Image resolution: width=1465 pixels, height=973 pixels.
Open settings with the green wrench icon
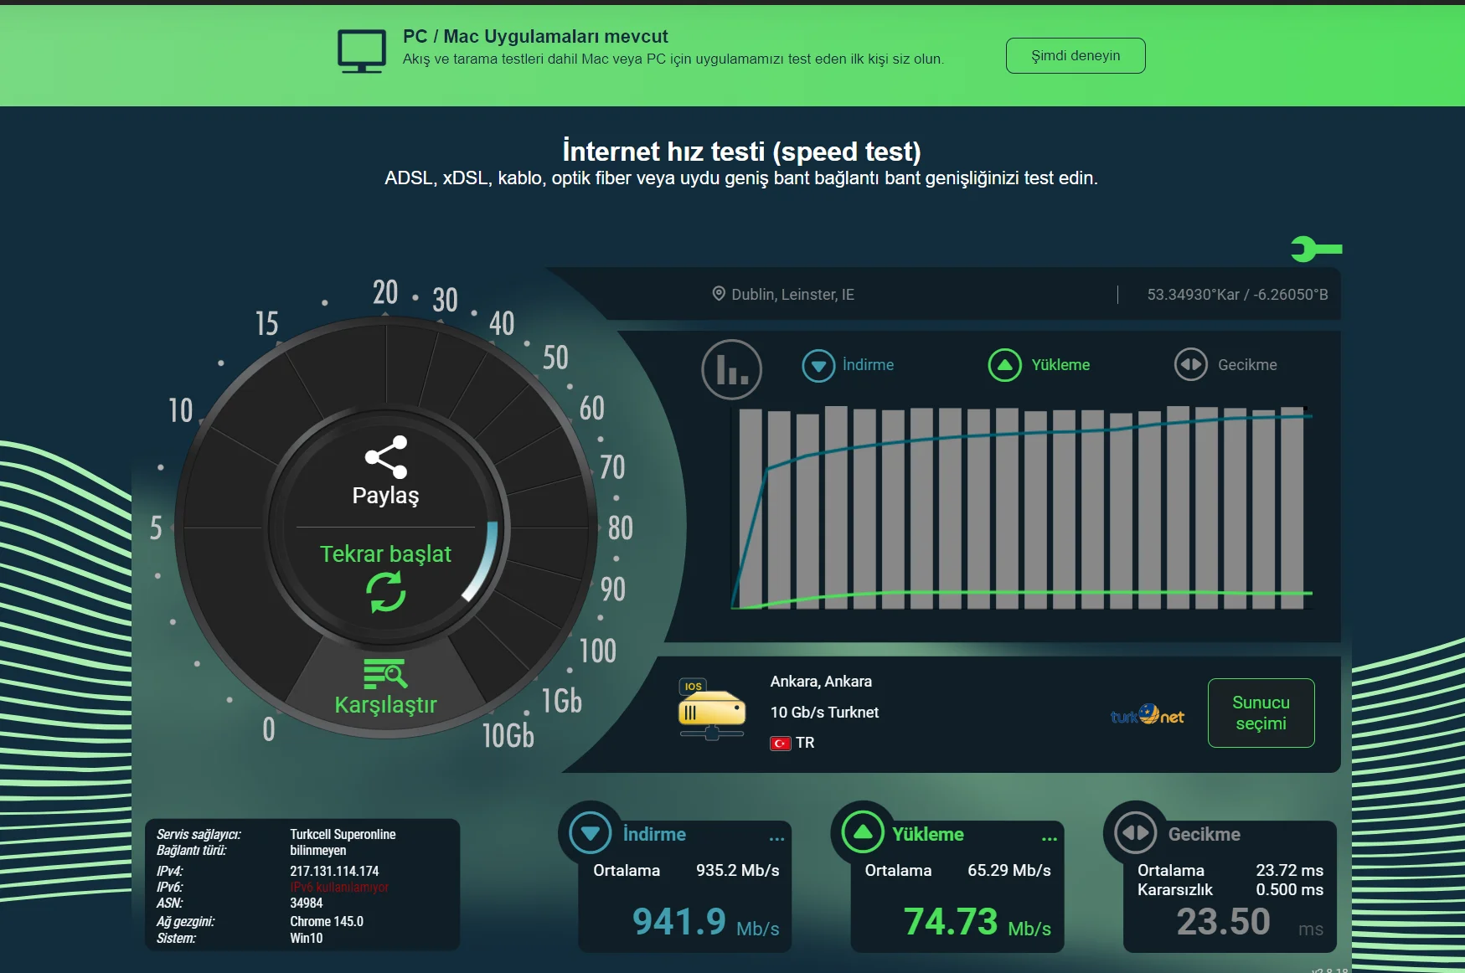1316,249
